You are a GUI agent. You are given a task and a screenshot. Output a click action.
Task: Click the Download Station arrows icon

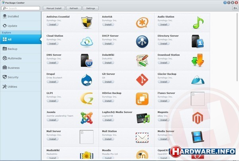point(198,60)
